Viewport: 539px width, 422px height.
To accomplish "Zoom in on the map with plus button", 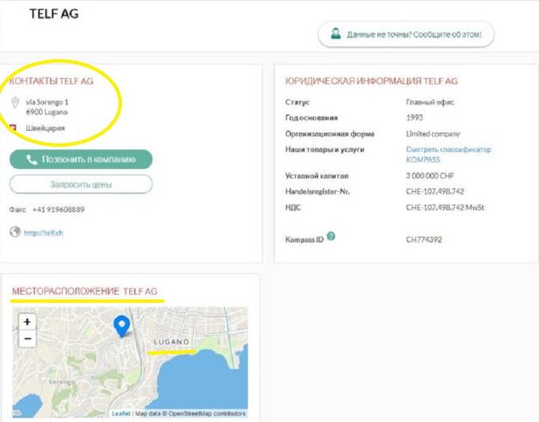I will click(27, 322).
